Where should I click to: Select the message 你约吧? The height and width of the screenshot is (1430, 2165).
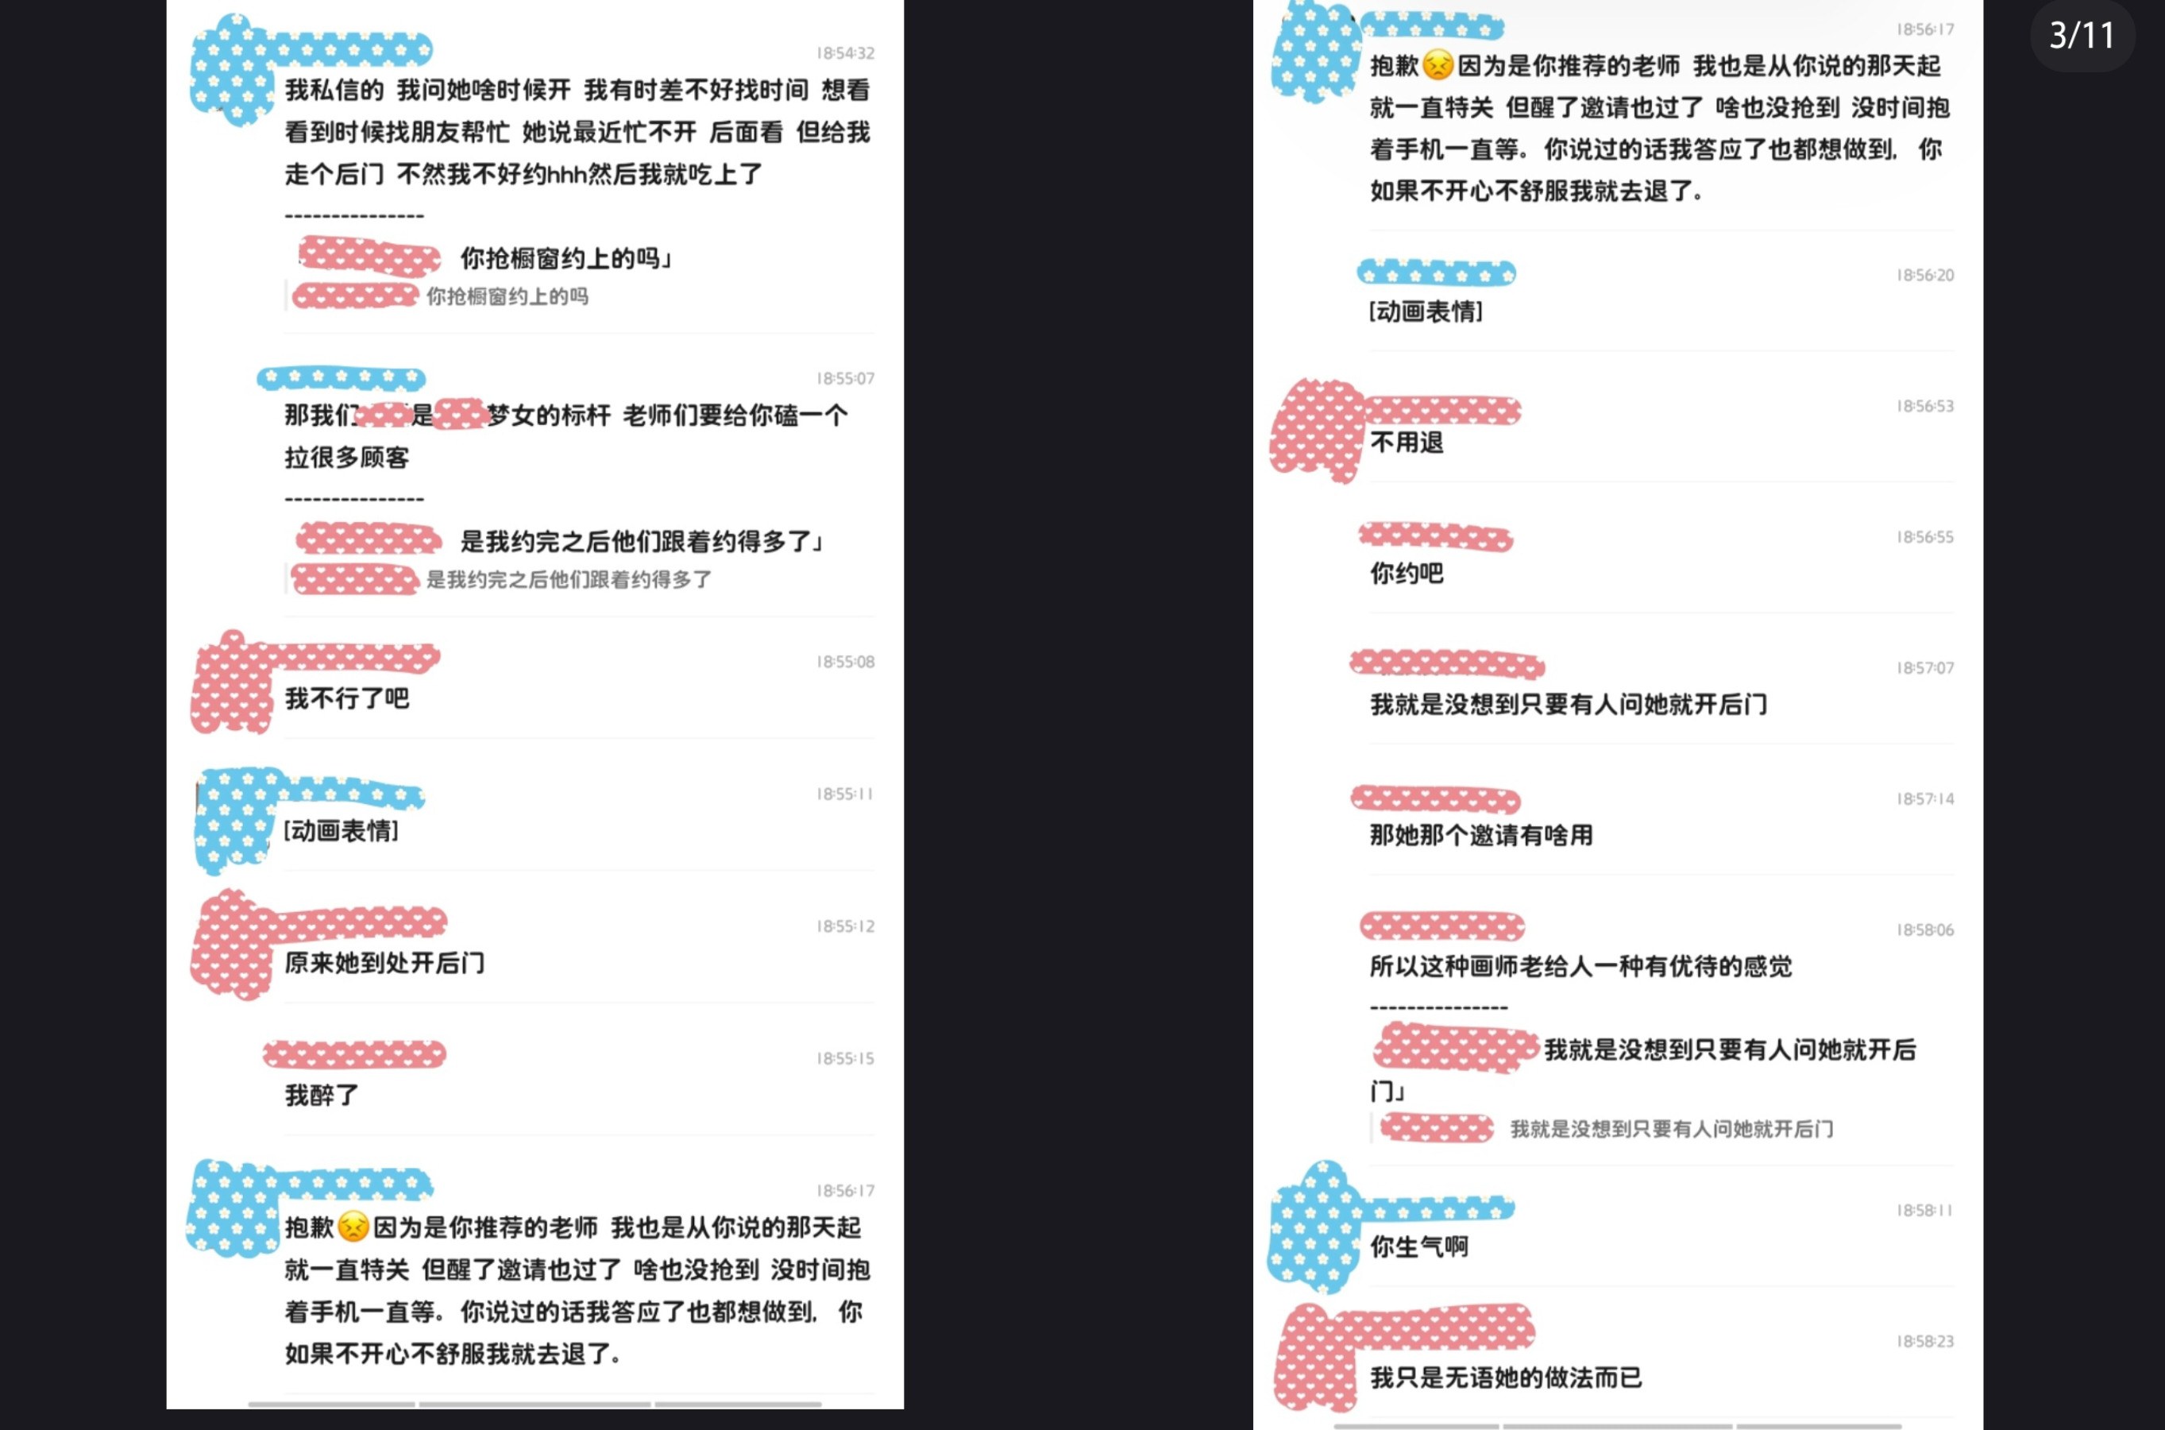(1407, 574)
